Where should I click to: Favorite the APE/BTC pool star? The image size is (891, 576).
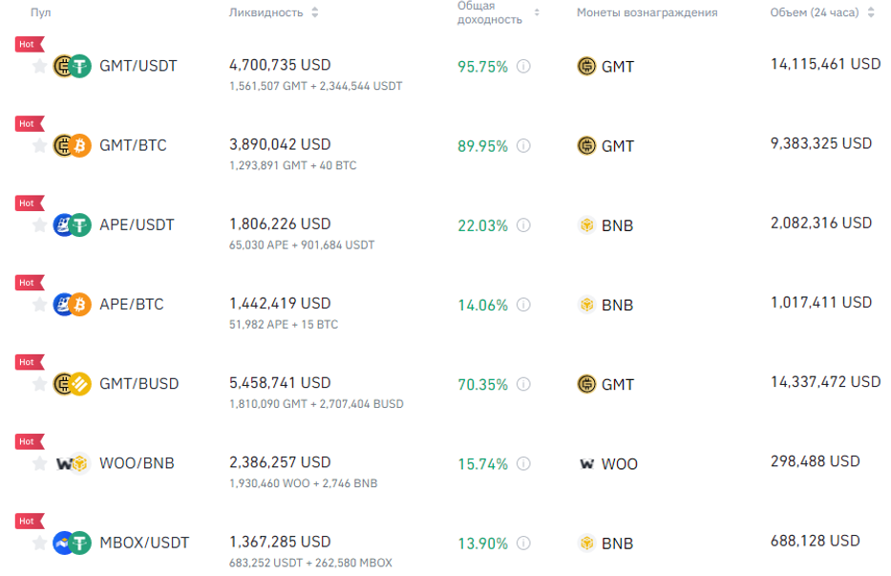point(39,305)
